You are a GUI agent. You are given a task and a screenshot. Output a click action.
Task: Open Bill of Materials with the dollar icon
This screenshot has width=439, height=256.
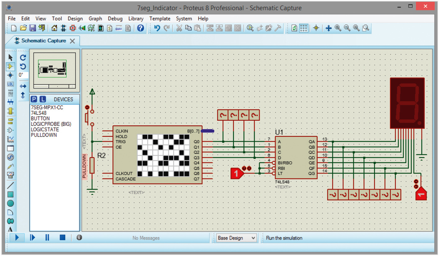(109, 28)
